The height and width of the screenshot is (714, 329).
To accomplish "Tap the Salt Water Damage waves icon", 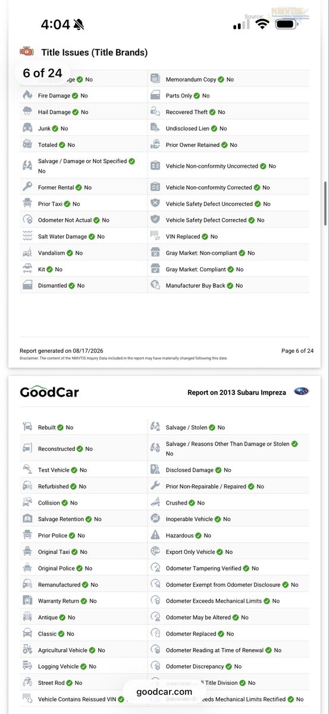I will click(27, 236).
